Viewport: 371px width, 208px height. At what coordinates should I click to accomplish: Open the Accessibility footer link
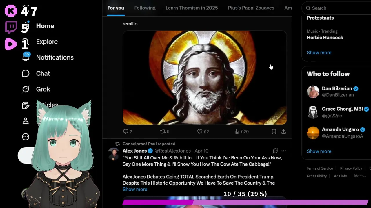(x=317, y=176)
